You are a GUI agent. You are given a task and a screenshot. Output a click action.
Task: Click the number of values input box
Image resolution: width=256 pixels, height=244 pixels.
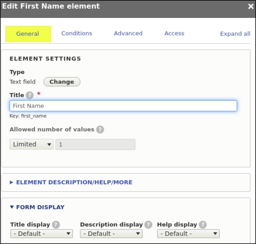coord(95,144)
